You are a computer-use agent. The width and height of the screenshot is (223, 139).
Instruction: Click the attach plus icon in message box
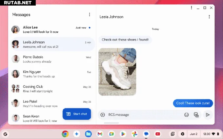[x=103, y=114]
